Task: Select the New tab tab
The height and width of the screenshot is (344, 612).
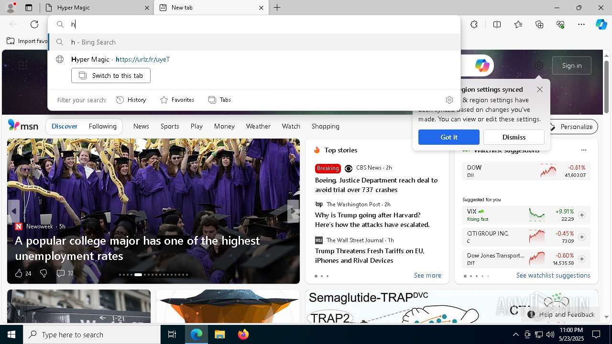Action: pos(210,8)
